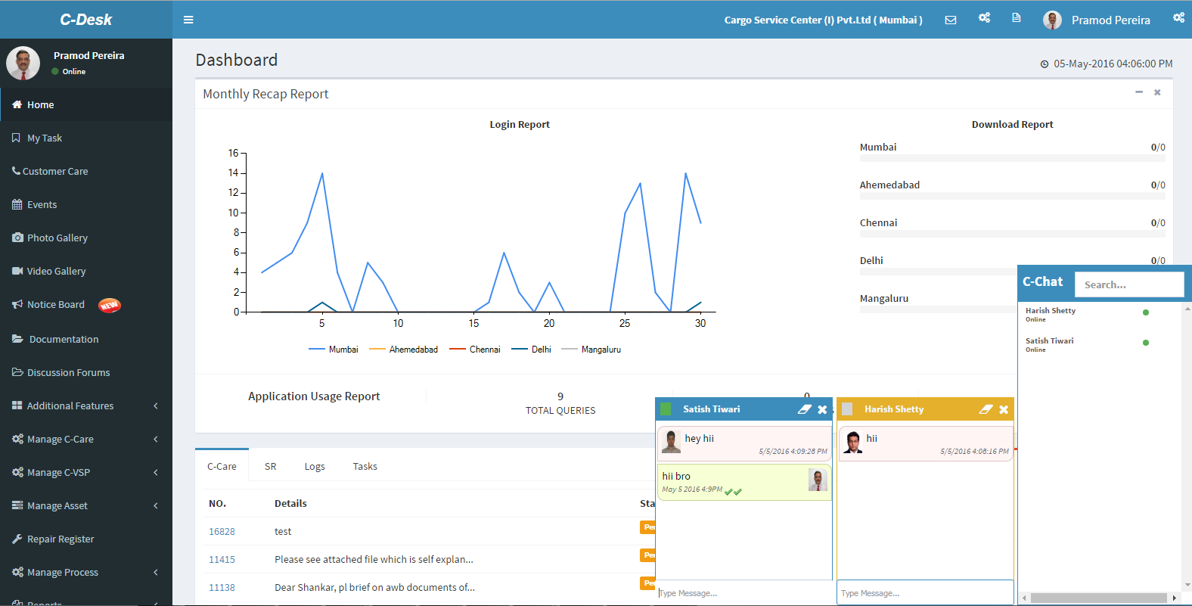Click the C-Desk logo
The width and height of the screenshot is (1192, 606).
click(x=86, y=20)
